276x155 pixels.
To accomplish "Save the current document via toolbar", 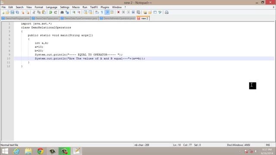I will (x=13, y=12).
